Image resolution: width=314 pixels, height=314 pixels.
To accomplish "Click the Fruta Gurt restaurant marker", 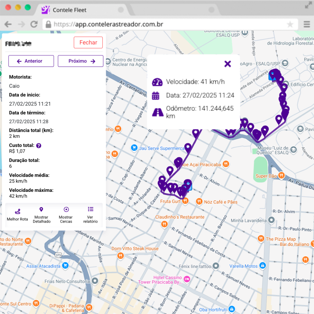I will click(x=186, y=200).
